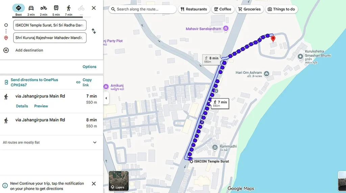The height and width of the screenshot is (193, 346).
Task: Click the 8 min 550m route label on map
Action: (x=211, y=59)
